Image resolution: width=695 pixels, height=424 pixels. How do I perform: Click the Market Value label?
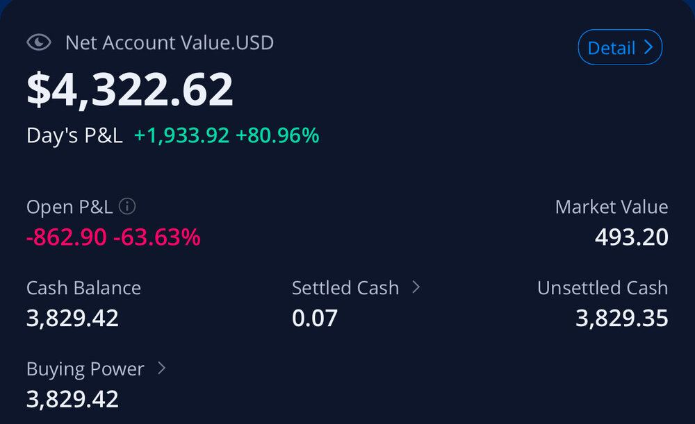coord(612,207)
